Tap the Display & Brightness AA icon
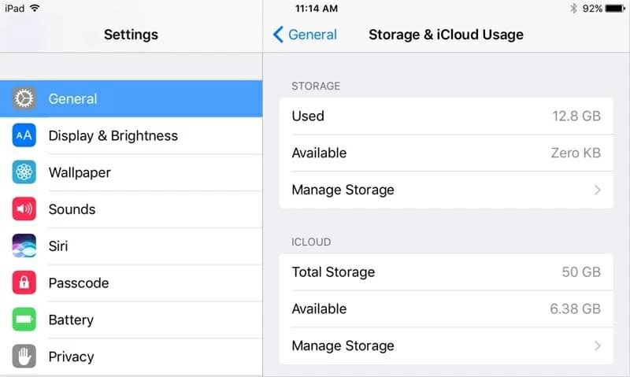This screenshot has width=630, height=377. (x=24, y=136)
